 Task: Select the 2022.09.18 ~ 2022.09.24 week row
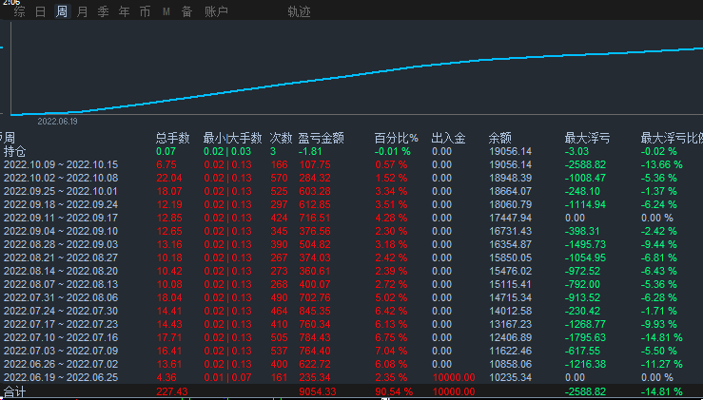[352, 204]
